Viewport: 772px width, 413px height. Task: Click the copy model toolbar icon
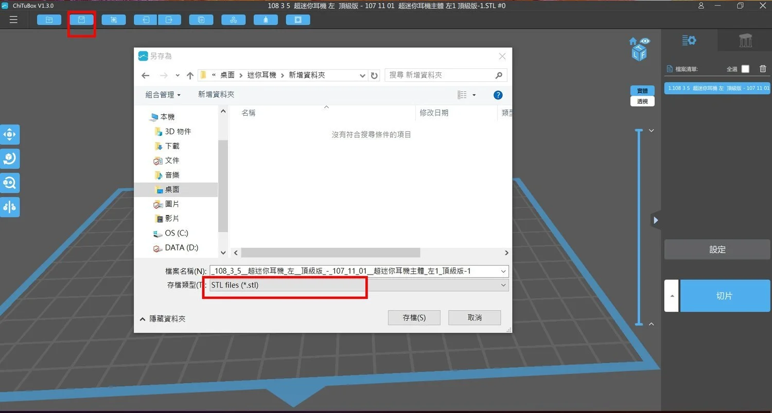tap(201, 20)
